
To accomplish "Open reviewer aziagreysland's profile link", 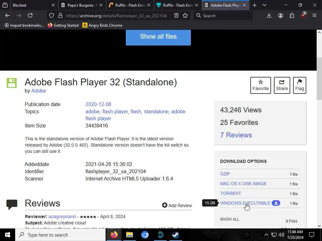I will 62,217.
